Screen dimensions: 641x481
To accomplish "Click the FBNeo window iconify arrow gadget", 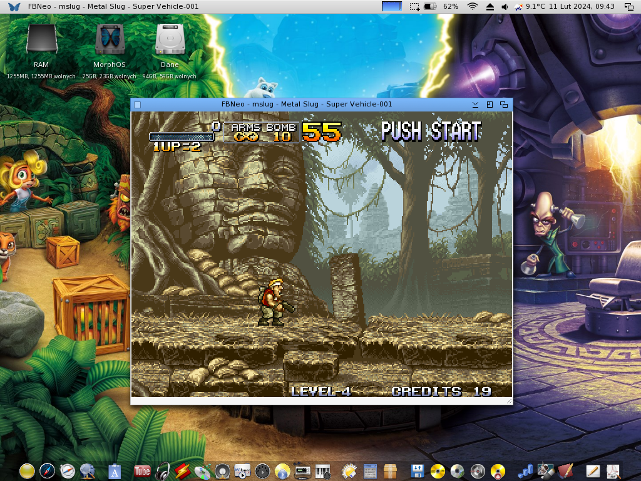I will click(x=476, y=105).
